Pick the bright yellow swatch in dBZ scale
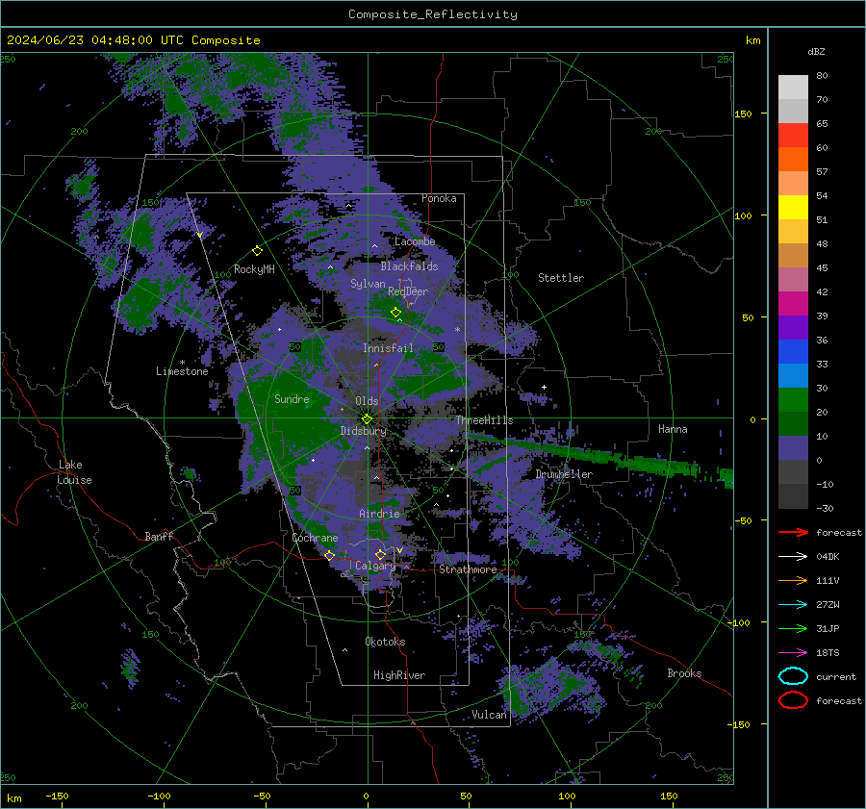 pos(793,208)
